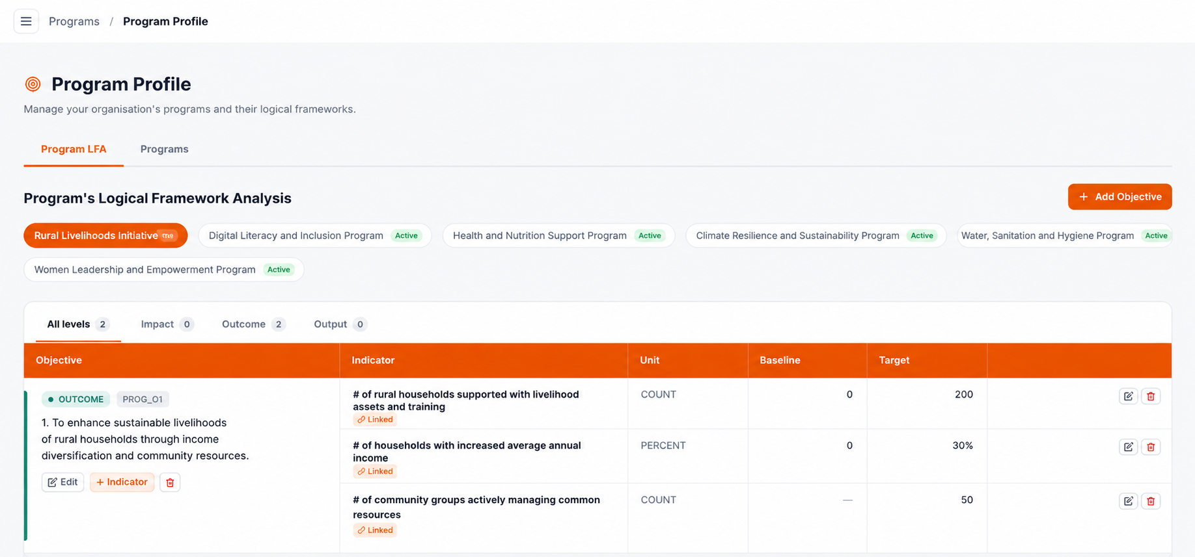Click Linked tag under rural households supported

coord(375,419)
